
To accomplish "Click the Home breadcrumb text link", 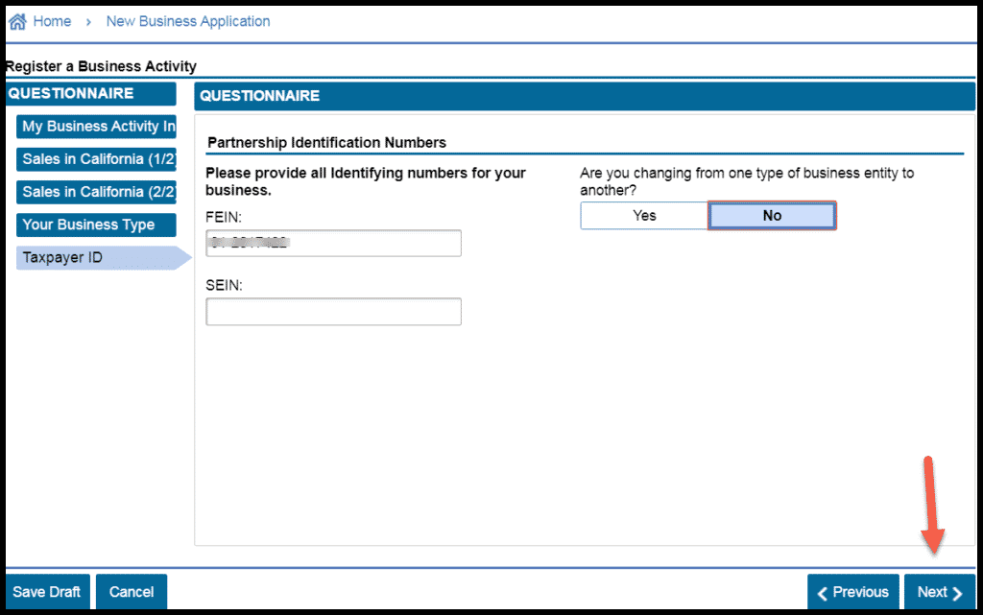I will pos(52,21).
